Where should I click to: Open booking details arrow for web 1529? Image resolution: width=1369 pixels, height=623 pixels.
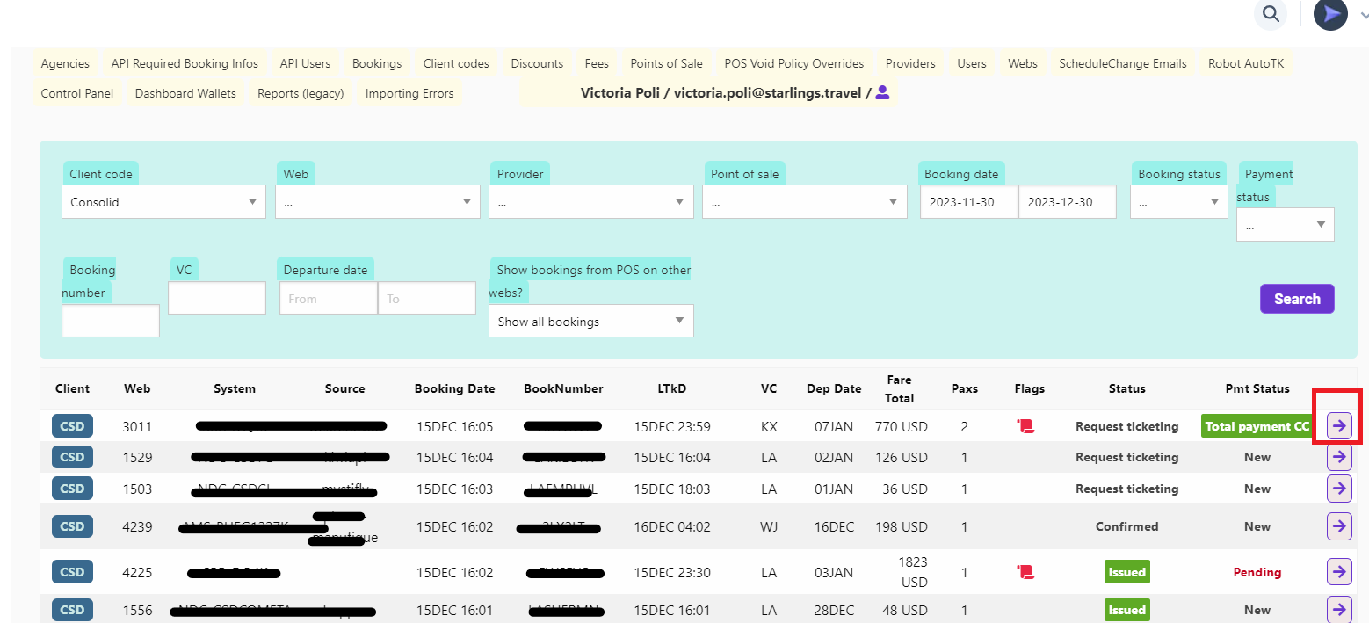(x=1338, y=457)
